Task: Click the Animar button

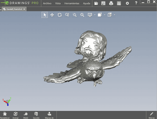Action: pos(15,115)
